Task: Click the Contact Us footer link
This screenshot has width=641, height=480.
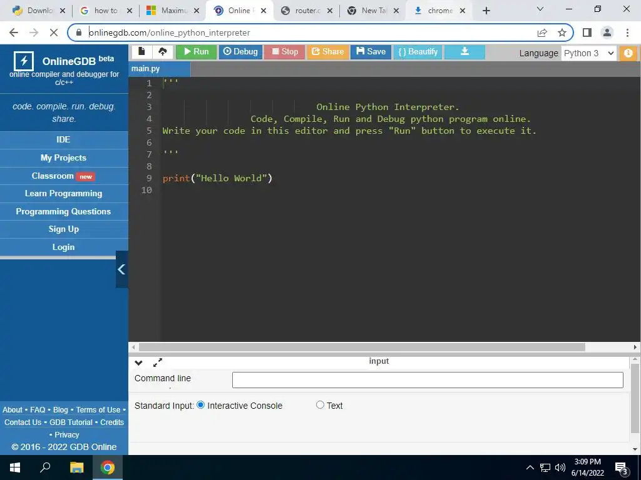Action: click(x=23, y=422)
